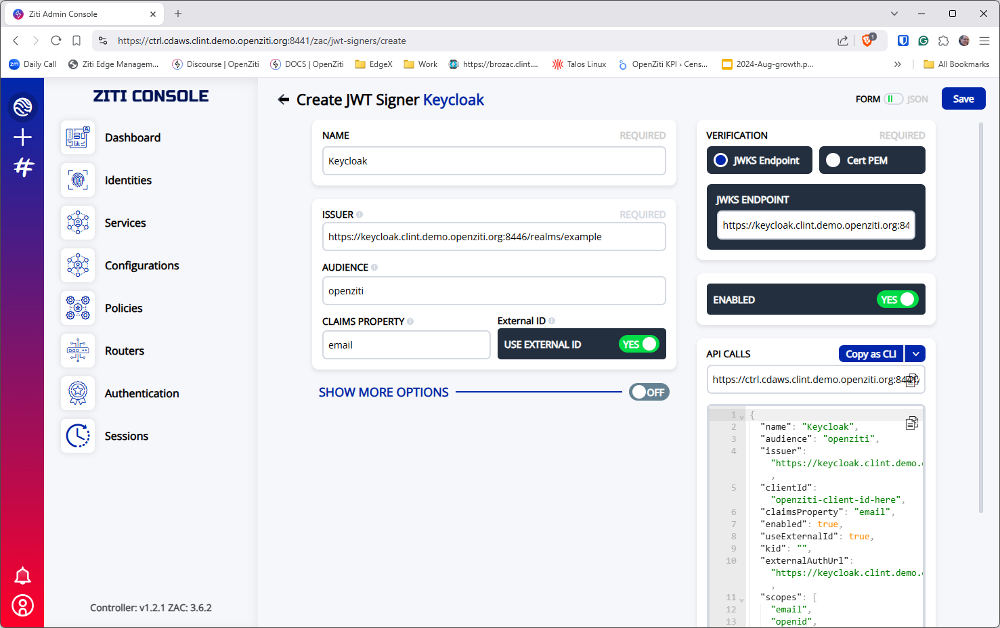Screen dimensions: 1000x628
Task: Open the Dashboard icon in sidebar
Action: (x=78, y=137)
